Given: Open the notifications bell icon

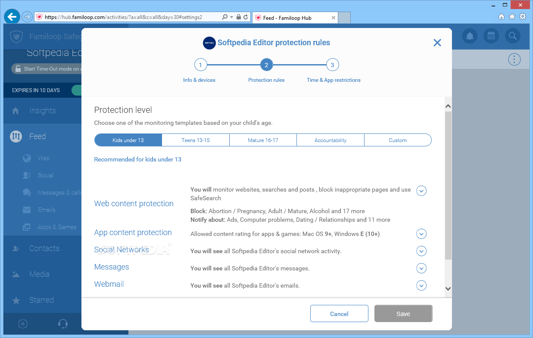Looking at the screenshot, I should [470, 36].
